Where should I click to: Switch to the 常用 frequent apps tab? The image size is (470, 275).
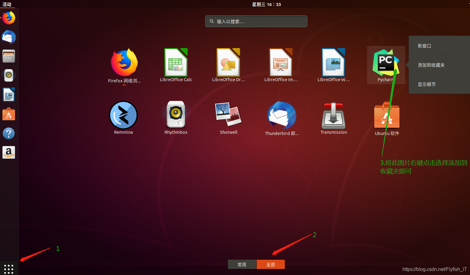click(242, 264)
